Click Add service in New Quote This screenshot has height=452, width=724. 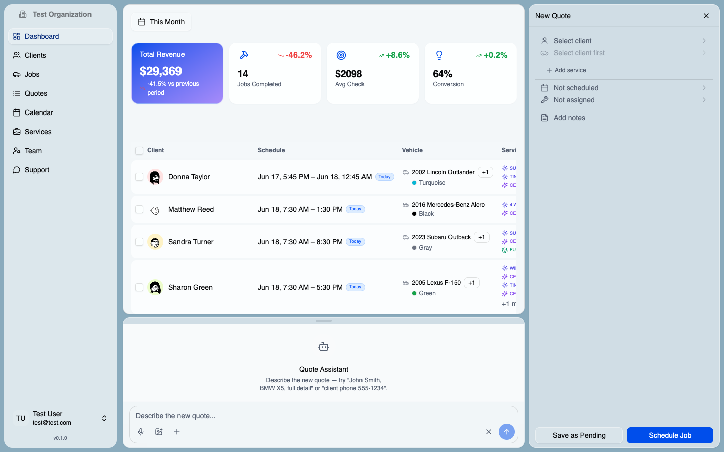(x=566, y=70)
